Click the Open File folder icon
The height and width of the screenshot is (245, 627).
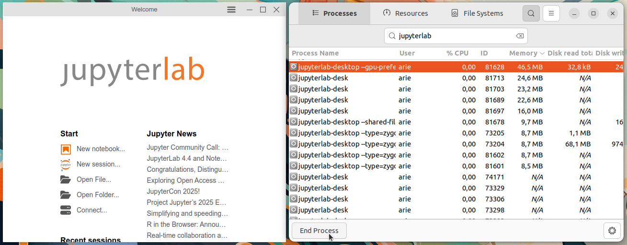pos(66,180)
